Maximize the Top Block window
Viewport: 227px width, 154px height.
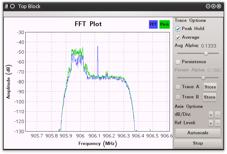tap(213, 6)
